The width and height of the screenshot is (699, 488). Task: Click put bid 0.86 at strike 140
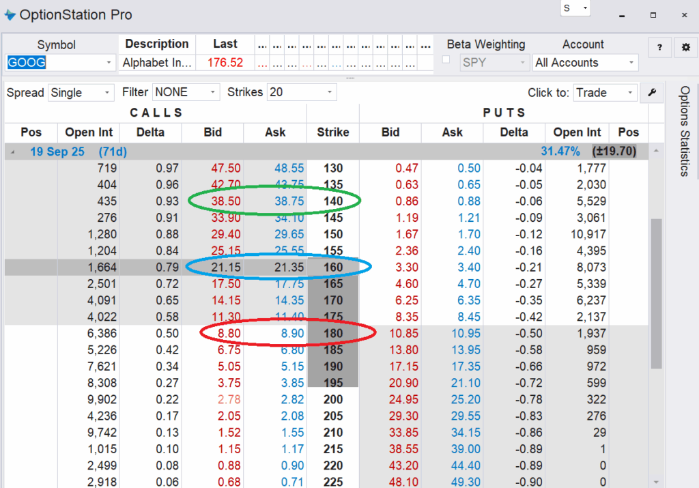[407, 201]
